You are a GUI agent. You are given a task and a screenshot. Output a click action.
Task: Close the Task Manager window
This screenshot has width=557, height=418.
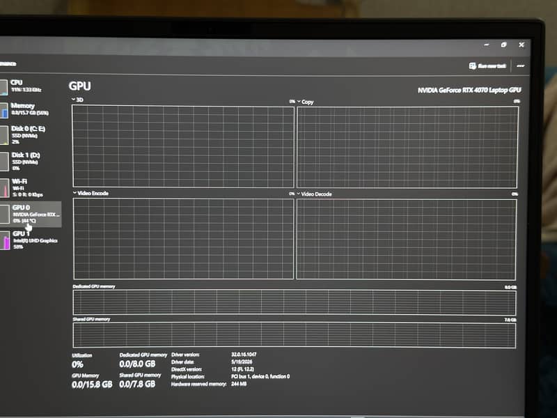[521, 45]
